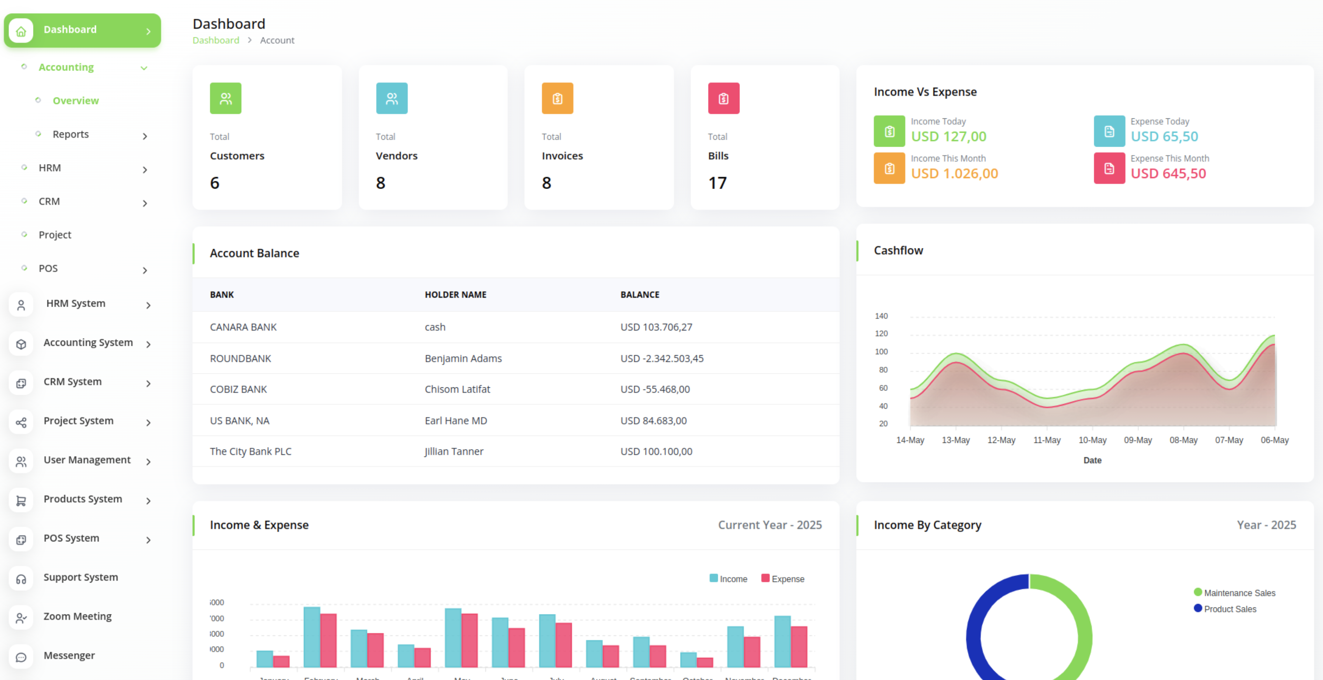Click the green Income Today icon

click(x=890, y=131)
